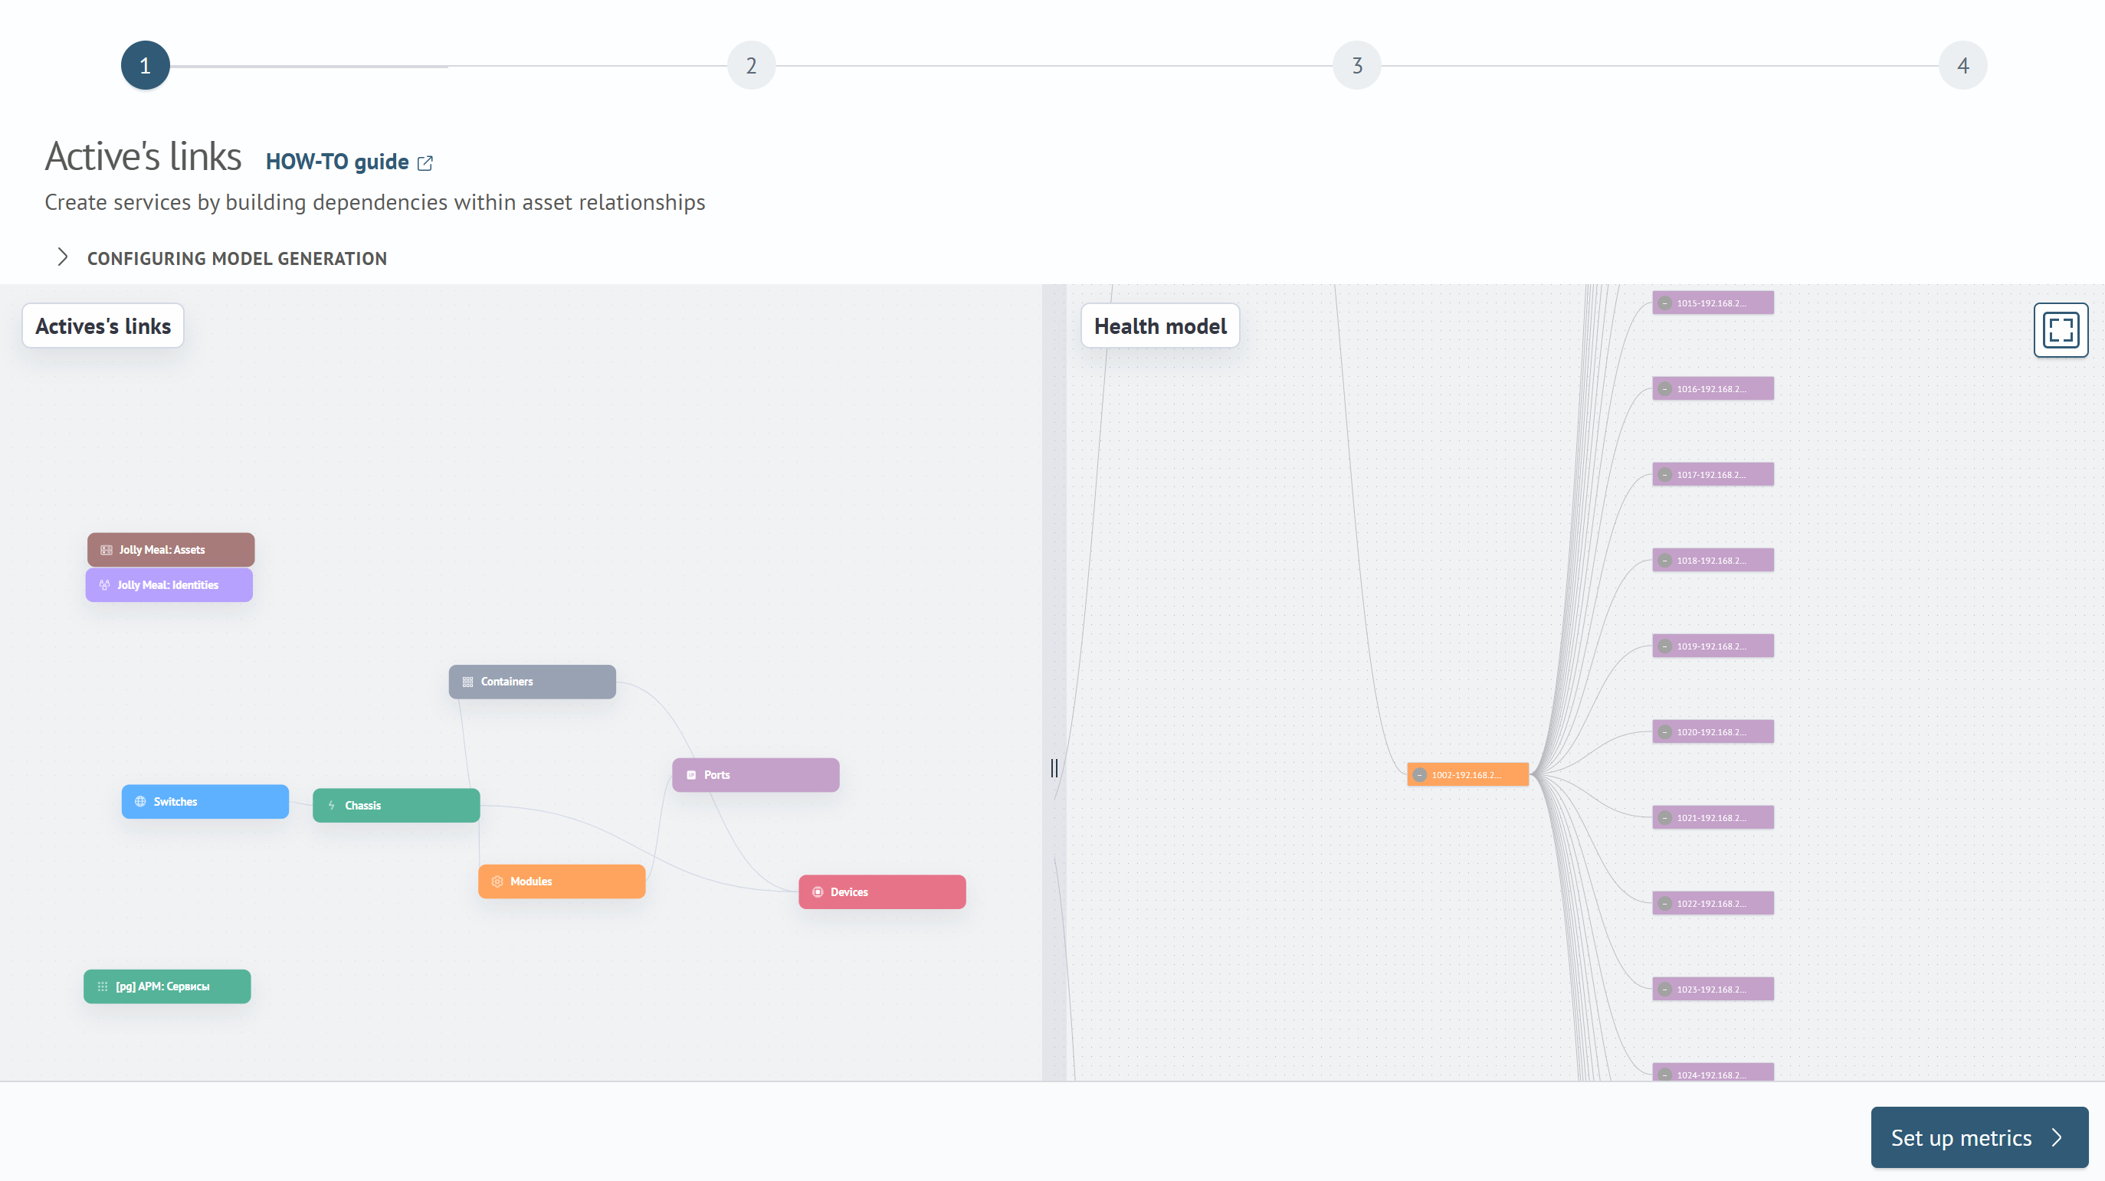The width and height of the screenshot is (2105, 1181).
Task: Select the 1024-192.168.2... node at the bottom
Action: click(1713, 1072)
